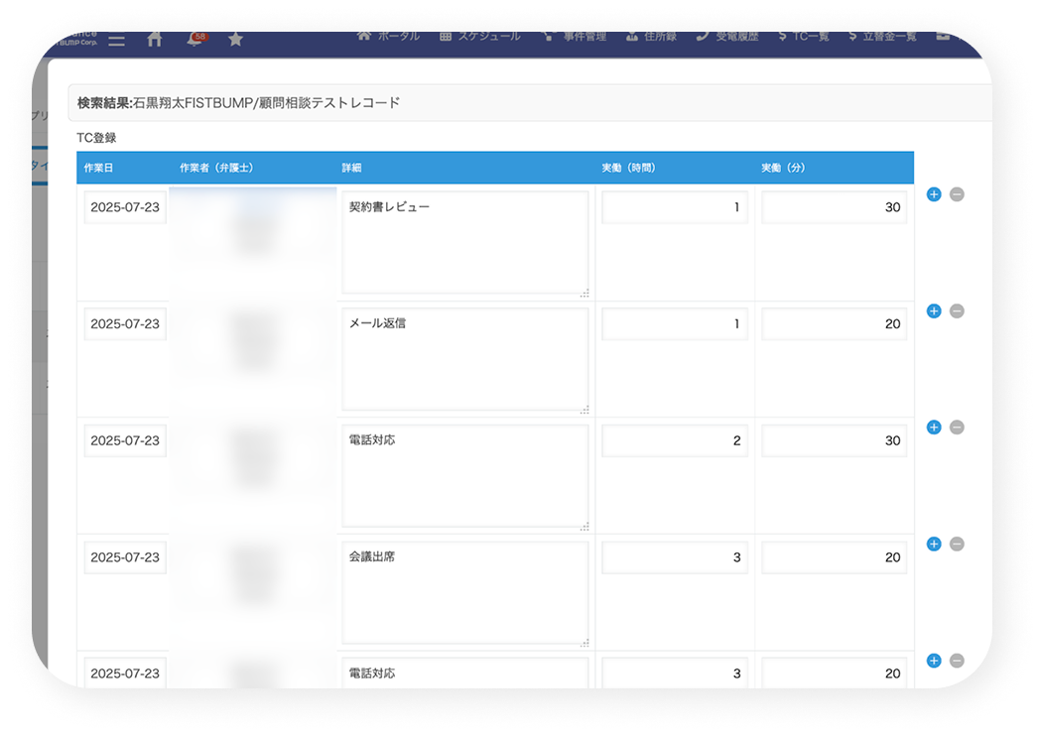Viewport: 1040px width, 736px height.
Task: Click the 実働（時間） column header
Action: [629, 168]
